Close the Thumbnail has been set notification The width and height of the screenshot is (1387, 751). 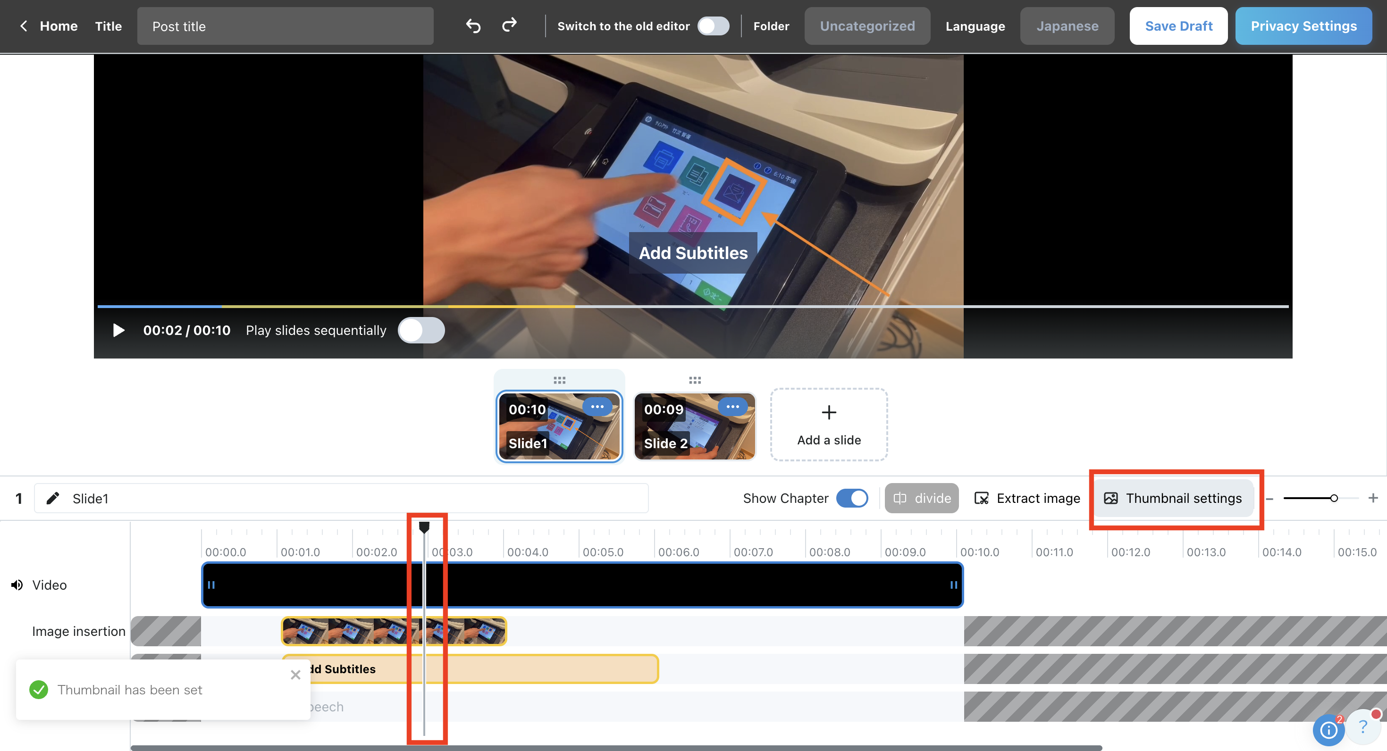point(295,675)
